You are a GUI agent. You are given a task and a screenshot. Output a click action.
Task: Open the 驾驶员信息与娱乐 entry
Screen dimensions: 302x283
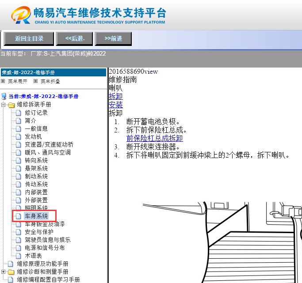pyautogui.click(x=48, y=240)
